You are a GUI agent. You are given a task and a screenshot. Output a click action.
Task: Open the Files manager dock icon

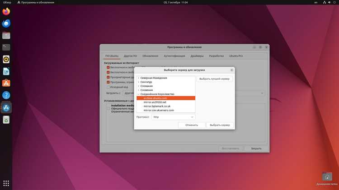point(6,35)
